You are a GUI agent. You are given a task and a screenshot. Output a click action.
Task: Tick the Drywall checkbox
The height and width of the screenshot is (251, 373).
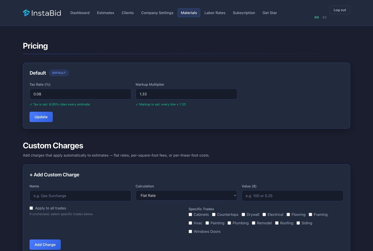click(243, 214)
